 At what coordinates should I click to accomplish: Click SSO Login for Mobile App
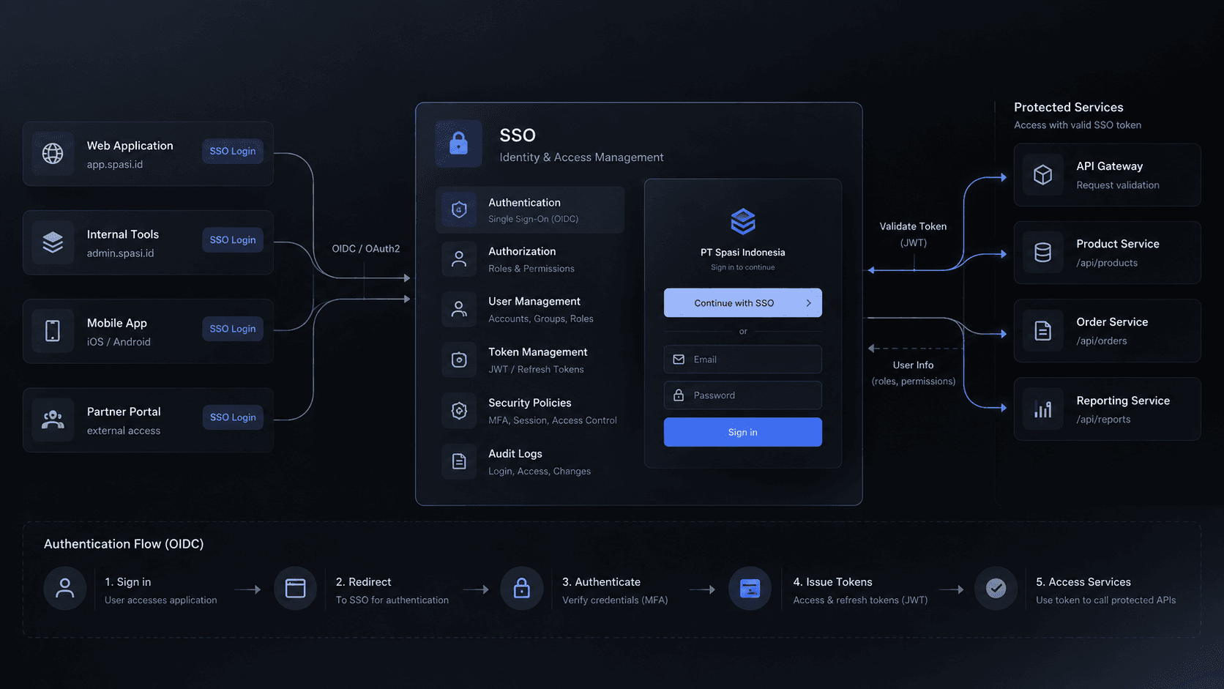[x=233, y=329]
